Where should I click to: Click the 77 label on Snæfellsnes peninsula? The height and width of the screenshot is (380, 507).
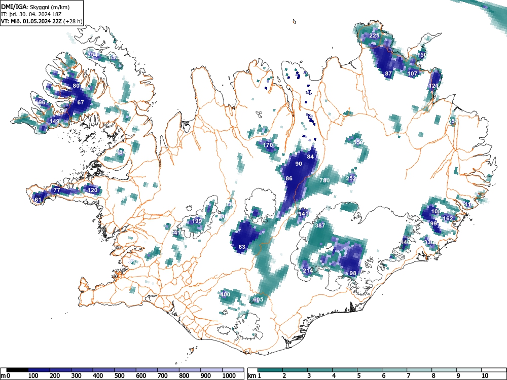(x=57, y=190)
